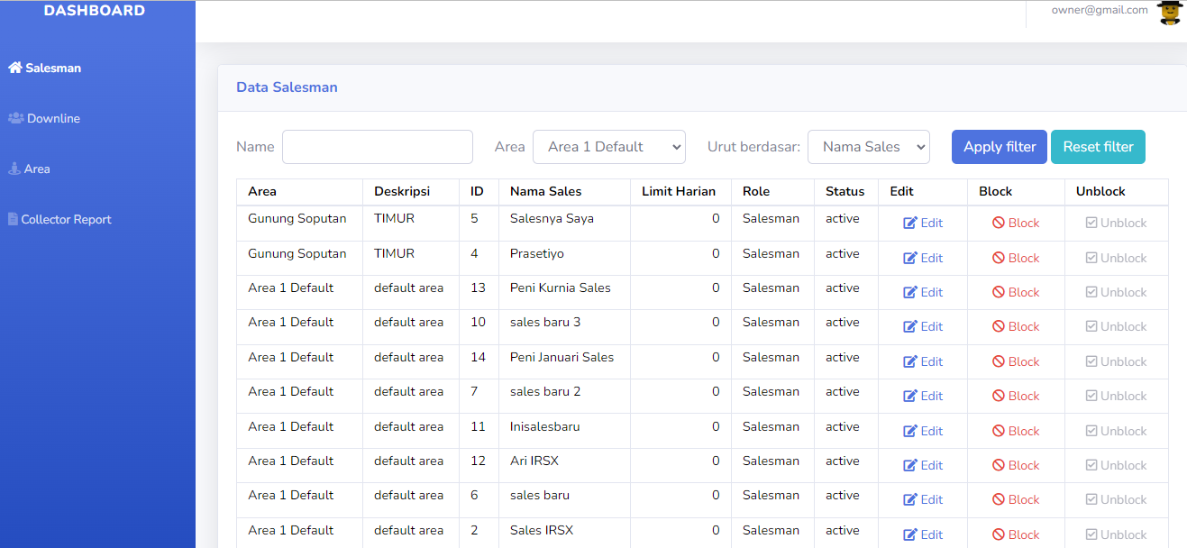Screen dimensions: 1187x548
Task: Click block icon for Prasetiyo row
Action: tap(998, 258)
